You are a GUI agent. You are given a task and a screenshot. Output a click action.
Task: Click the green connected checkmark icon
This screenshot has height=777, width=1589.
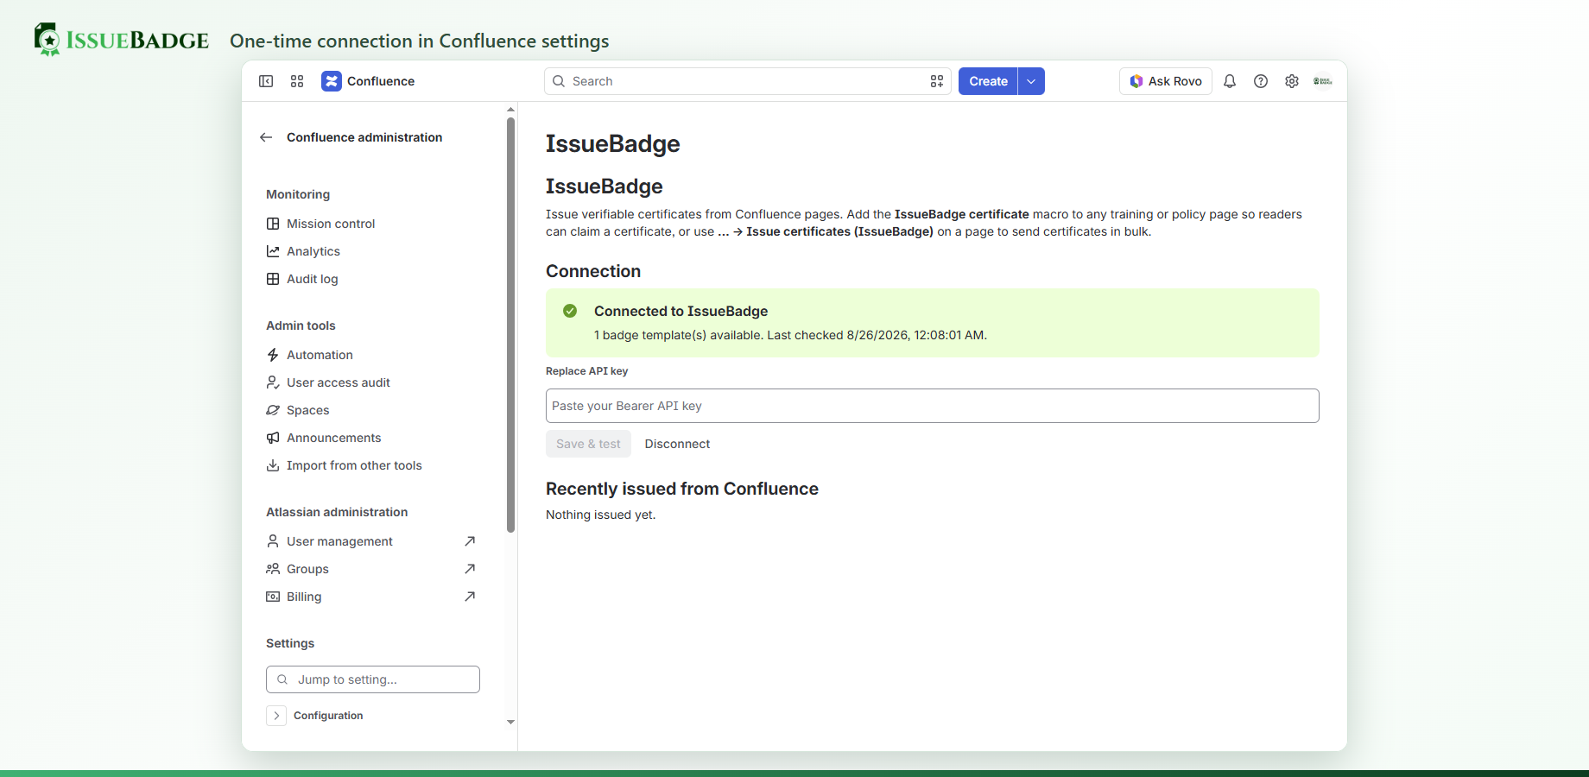pyautogui.click(x=570, y=311)
